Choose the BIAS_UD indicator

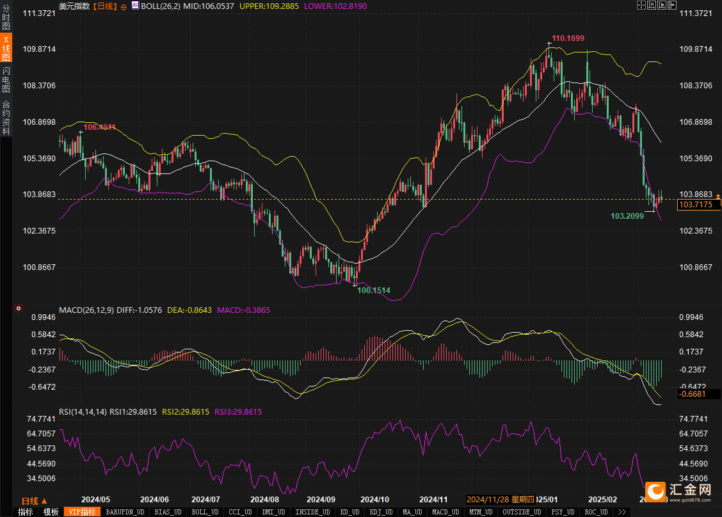point(168,512)
